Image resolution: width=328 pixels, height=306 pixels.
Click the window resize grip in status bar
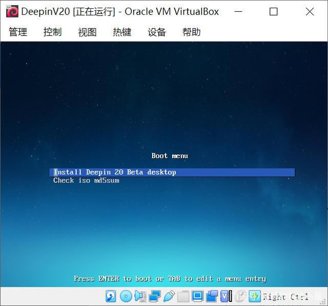click(323, 301)
